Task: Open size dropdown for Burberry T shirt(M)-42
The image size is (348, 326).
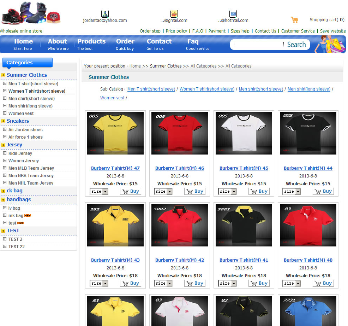Action: click(x=163, y=283)
